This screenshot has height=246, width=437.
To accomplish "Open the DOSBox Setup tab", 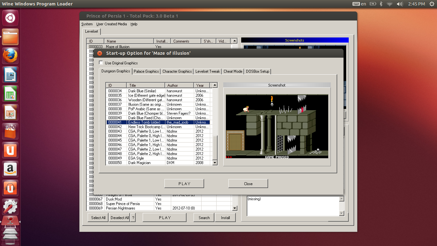I will (258, 71).
